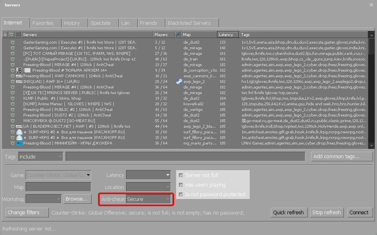Switch to the Favorites tab
The image size is (377, 235).
pyautogui.click(x=46, y=23)
